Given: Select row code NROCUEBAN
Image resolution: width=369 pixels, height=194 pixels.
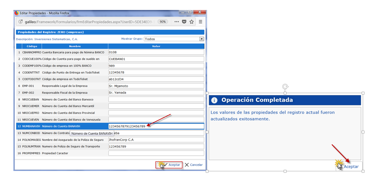Looking at the screenshot, I should click(31, 99).
